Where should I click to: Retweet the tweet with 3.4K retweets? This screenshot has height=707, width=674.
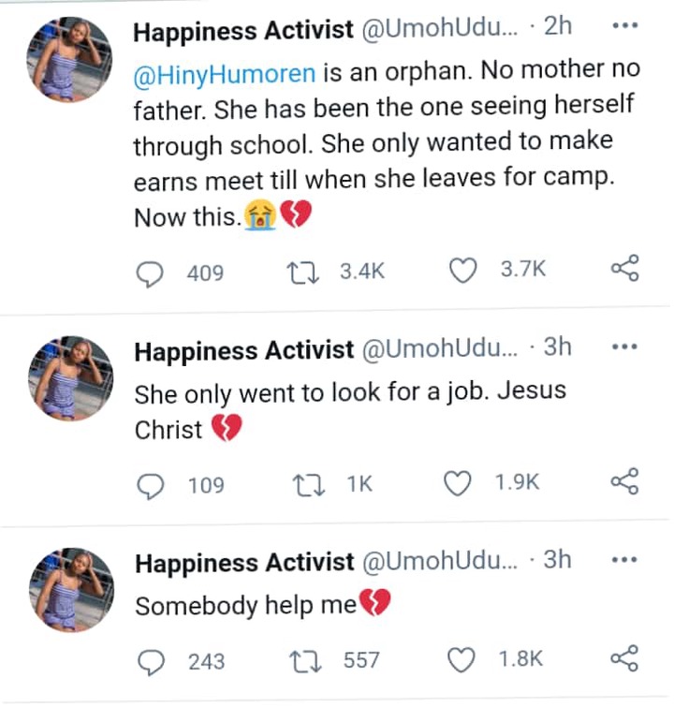click(x=303, y=272)
